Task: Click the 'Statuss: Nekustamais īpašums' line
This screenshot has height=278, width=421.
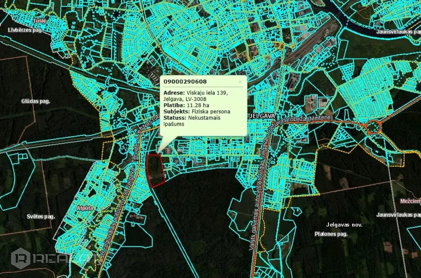Action: coord(192,121)
